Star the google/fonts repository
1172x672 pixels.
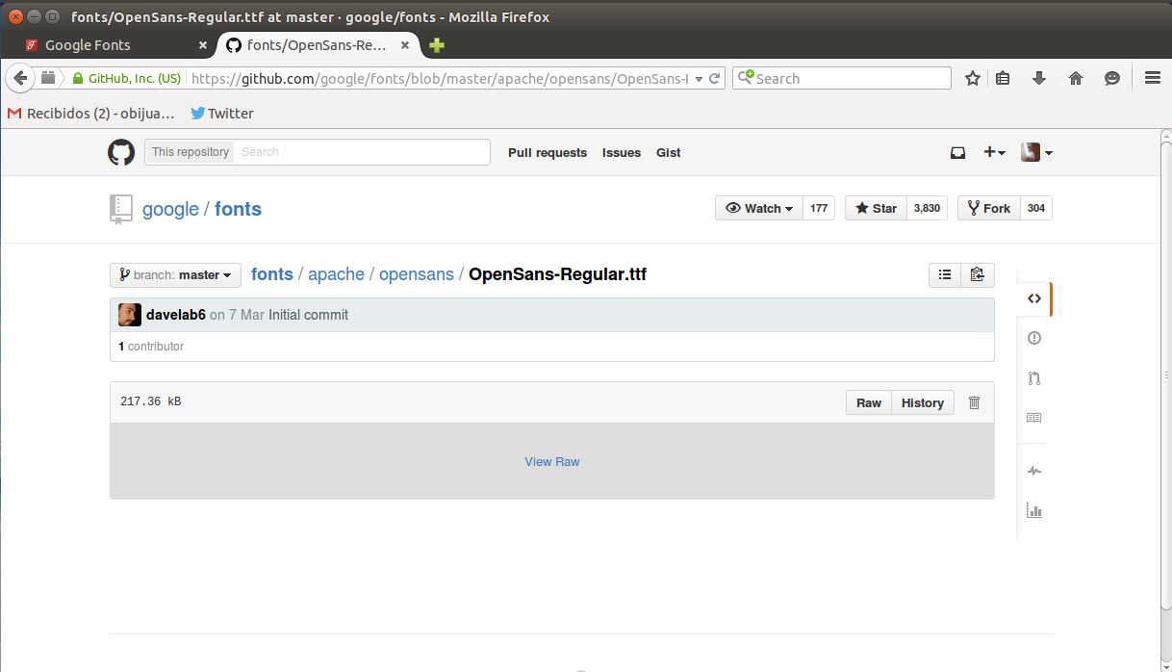[x=876, y=208]
